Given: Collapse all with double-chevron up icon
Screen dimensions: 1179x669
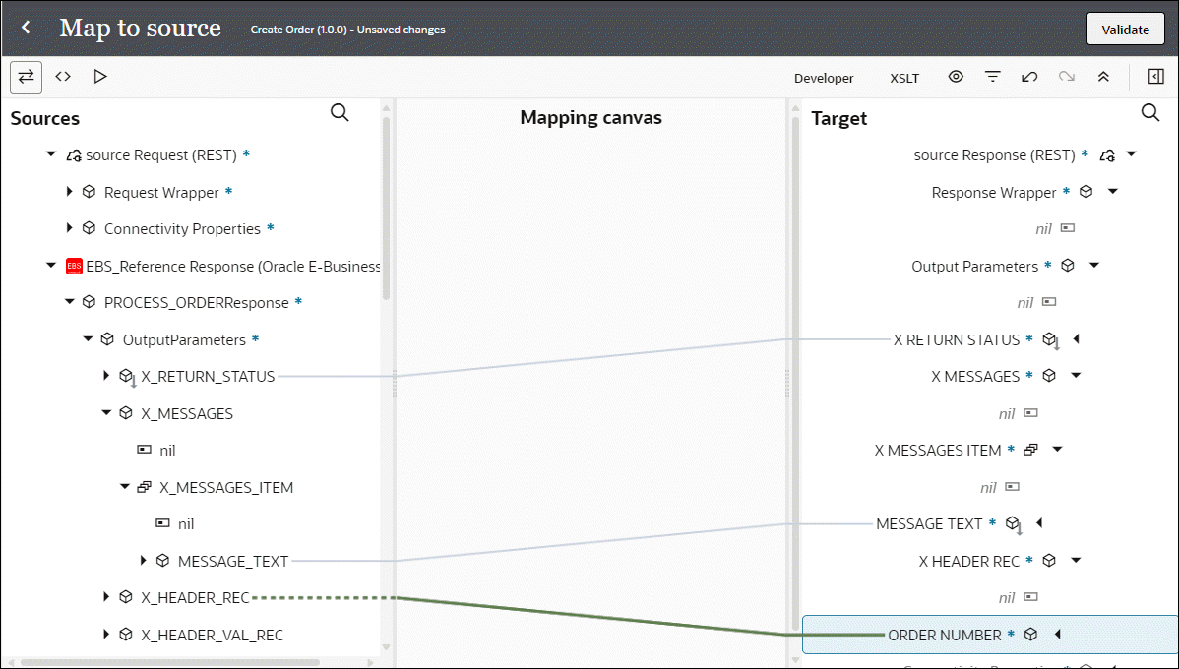Looking at the screenshot, I should point(1103,77).
